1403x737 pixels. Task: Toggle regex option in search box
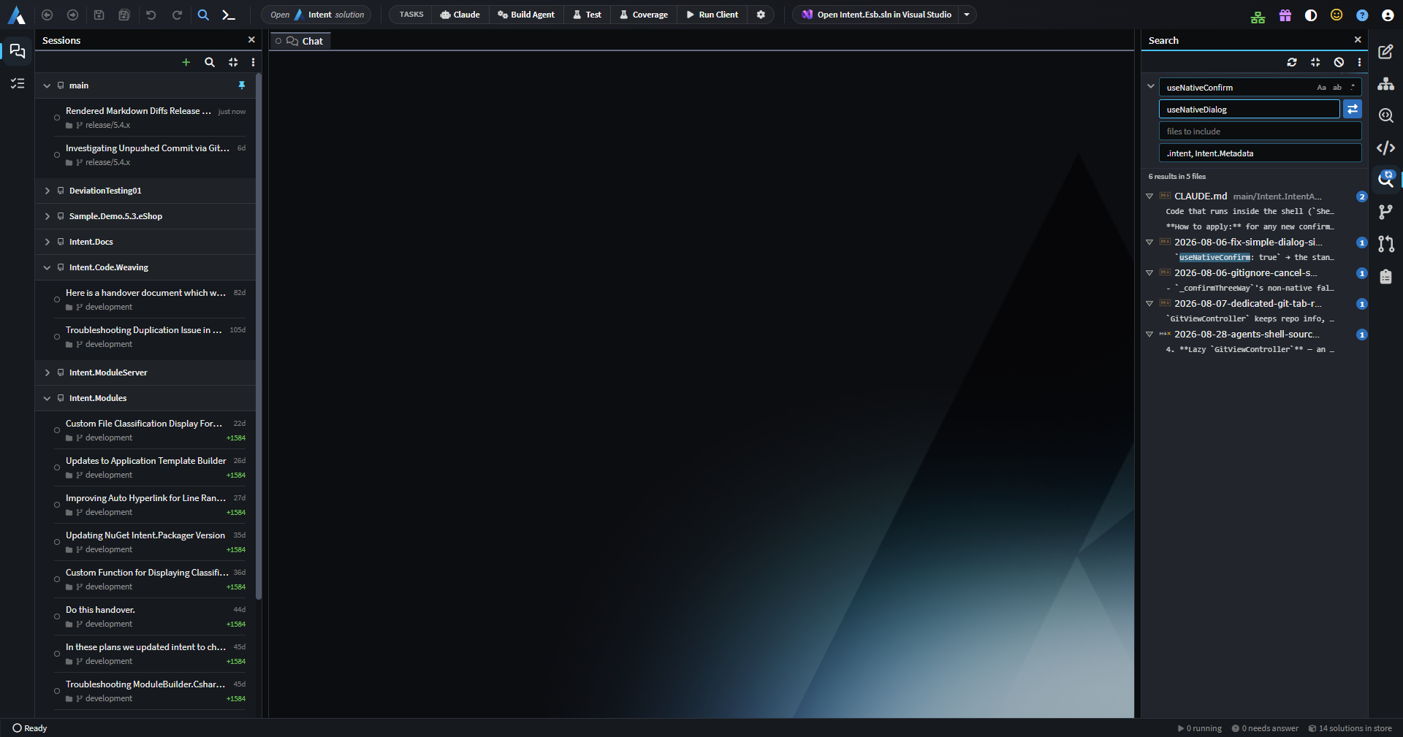[1353, 87]
